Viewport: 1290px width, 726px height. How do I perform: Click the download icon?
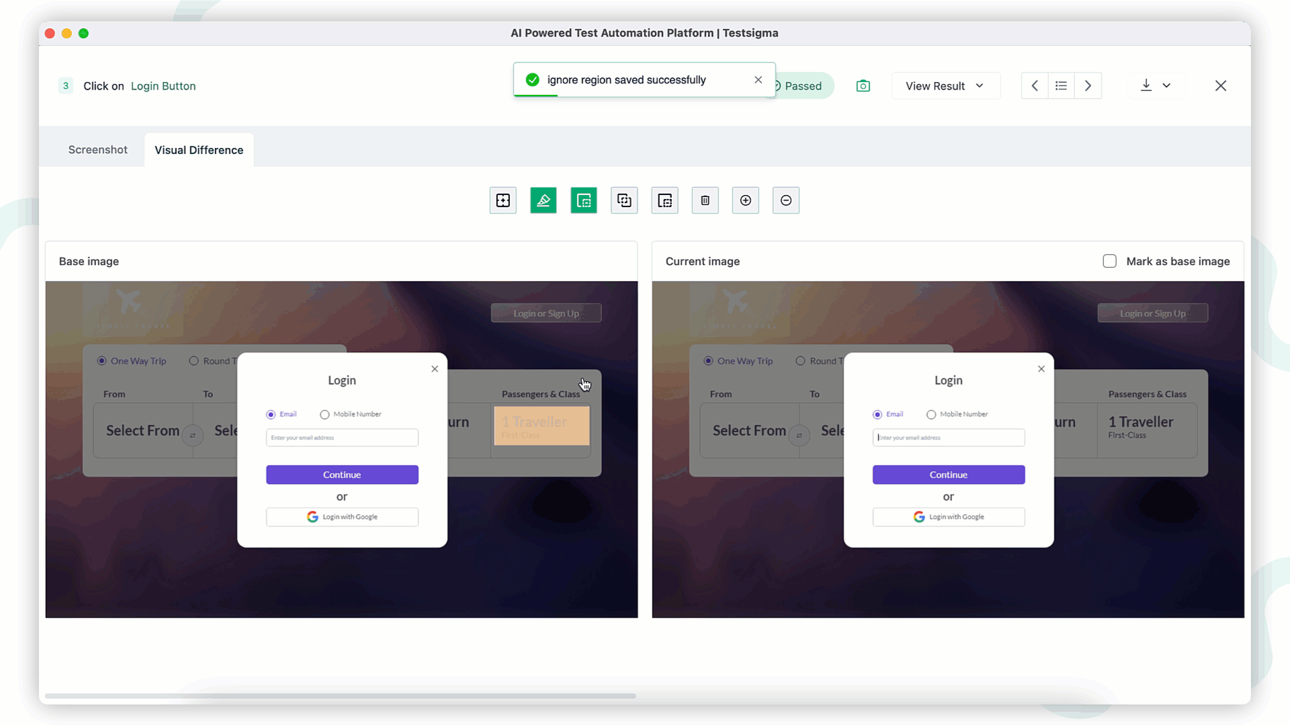[1146, 85]
